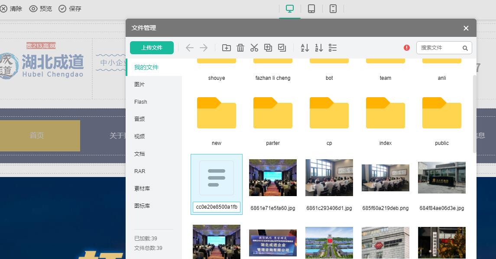Click the 上传文件 upload button
The image size is (496, 259).
point(152,47)
